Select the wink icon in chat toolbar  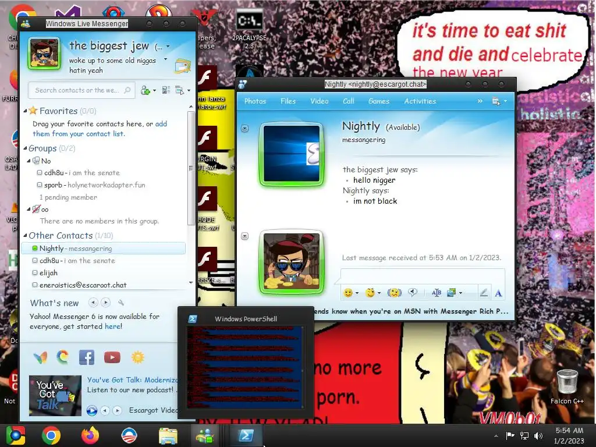coord(370,293)
